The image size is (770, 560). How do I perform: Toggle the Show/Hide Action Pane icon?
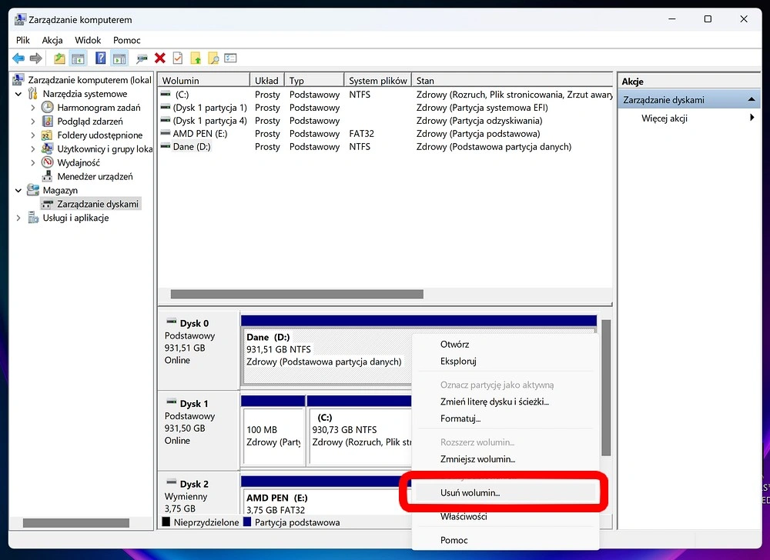(119, 58)
